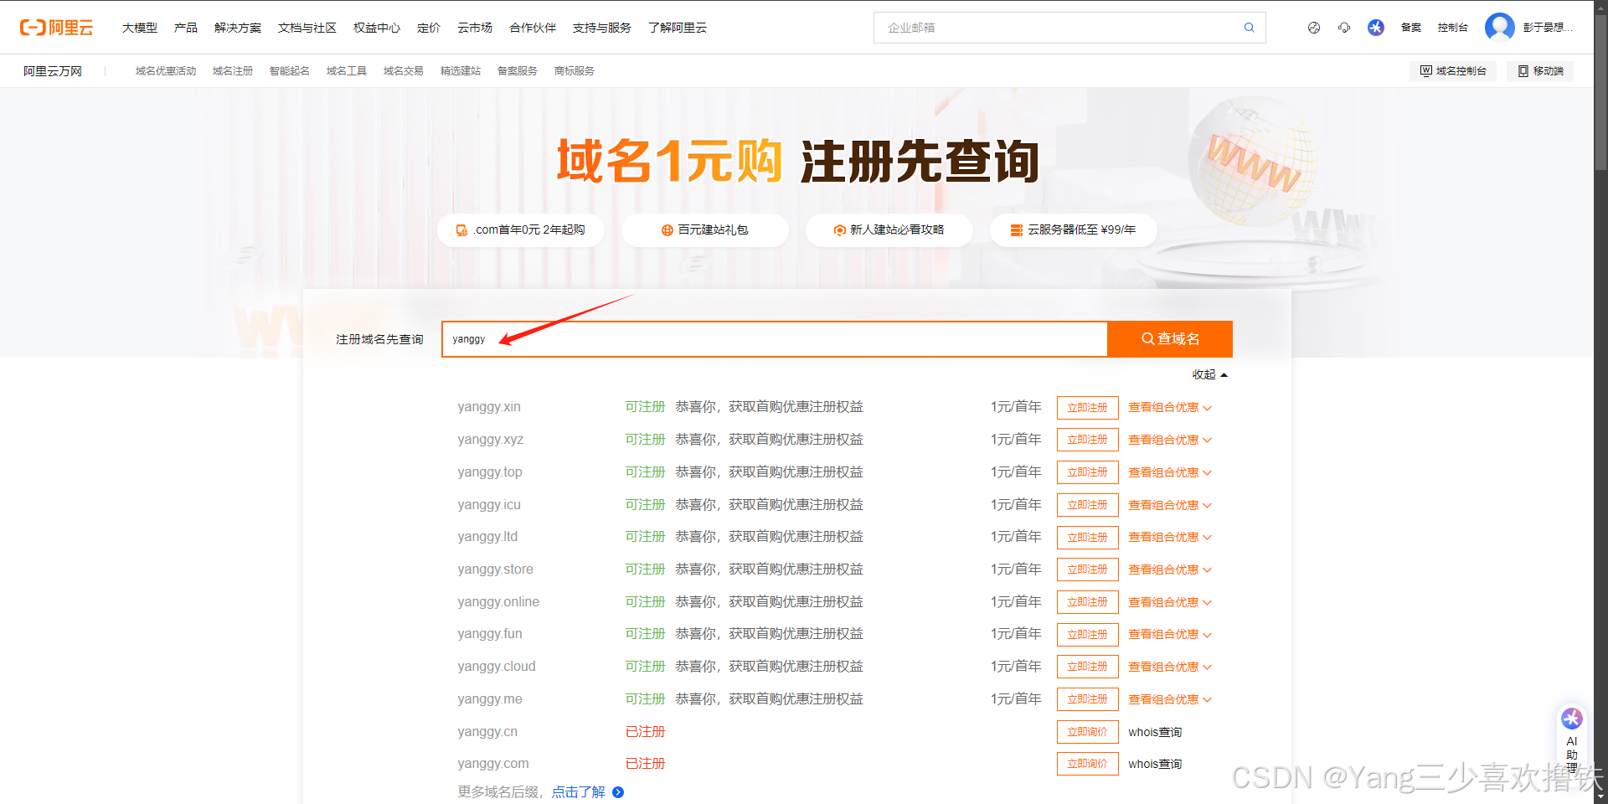Open the 合作伙伴 menu
The height and width of the screenshot is (804, 1608).
(x=533, y=28)
